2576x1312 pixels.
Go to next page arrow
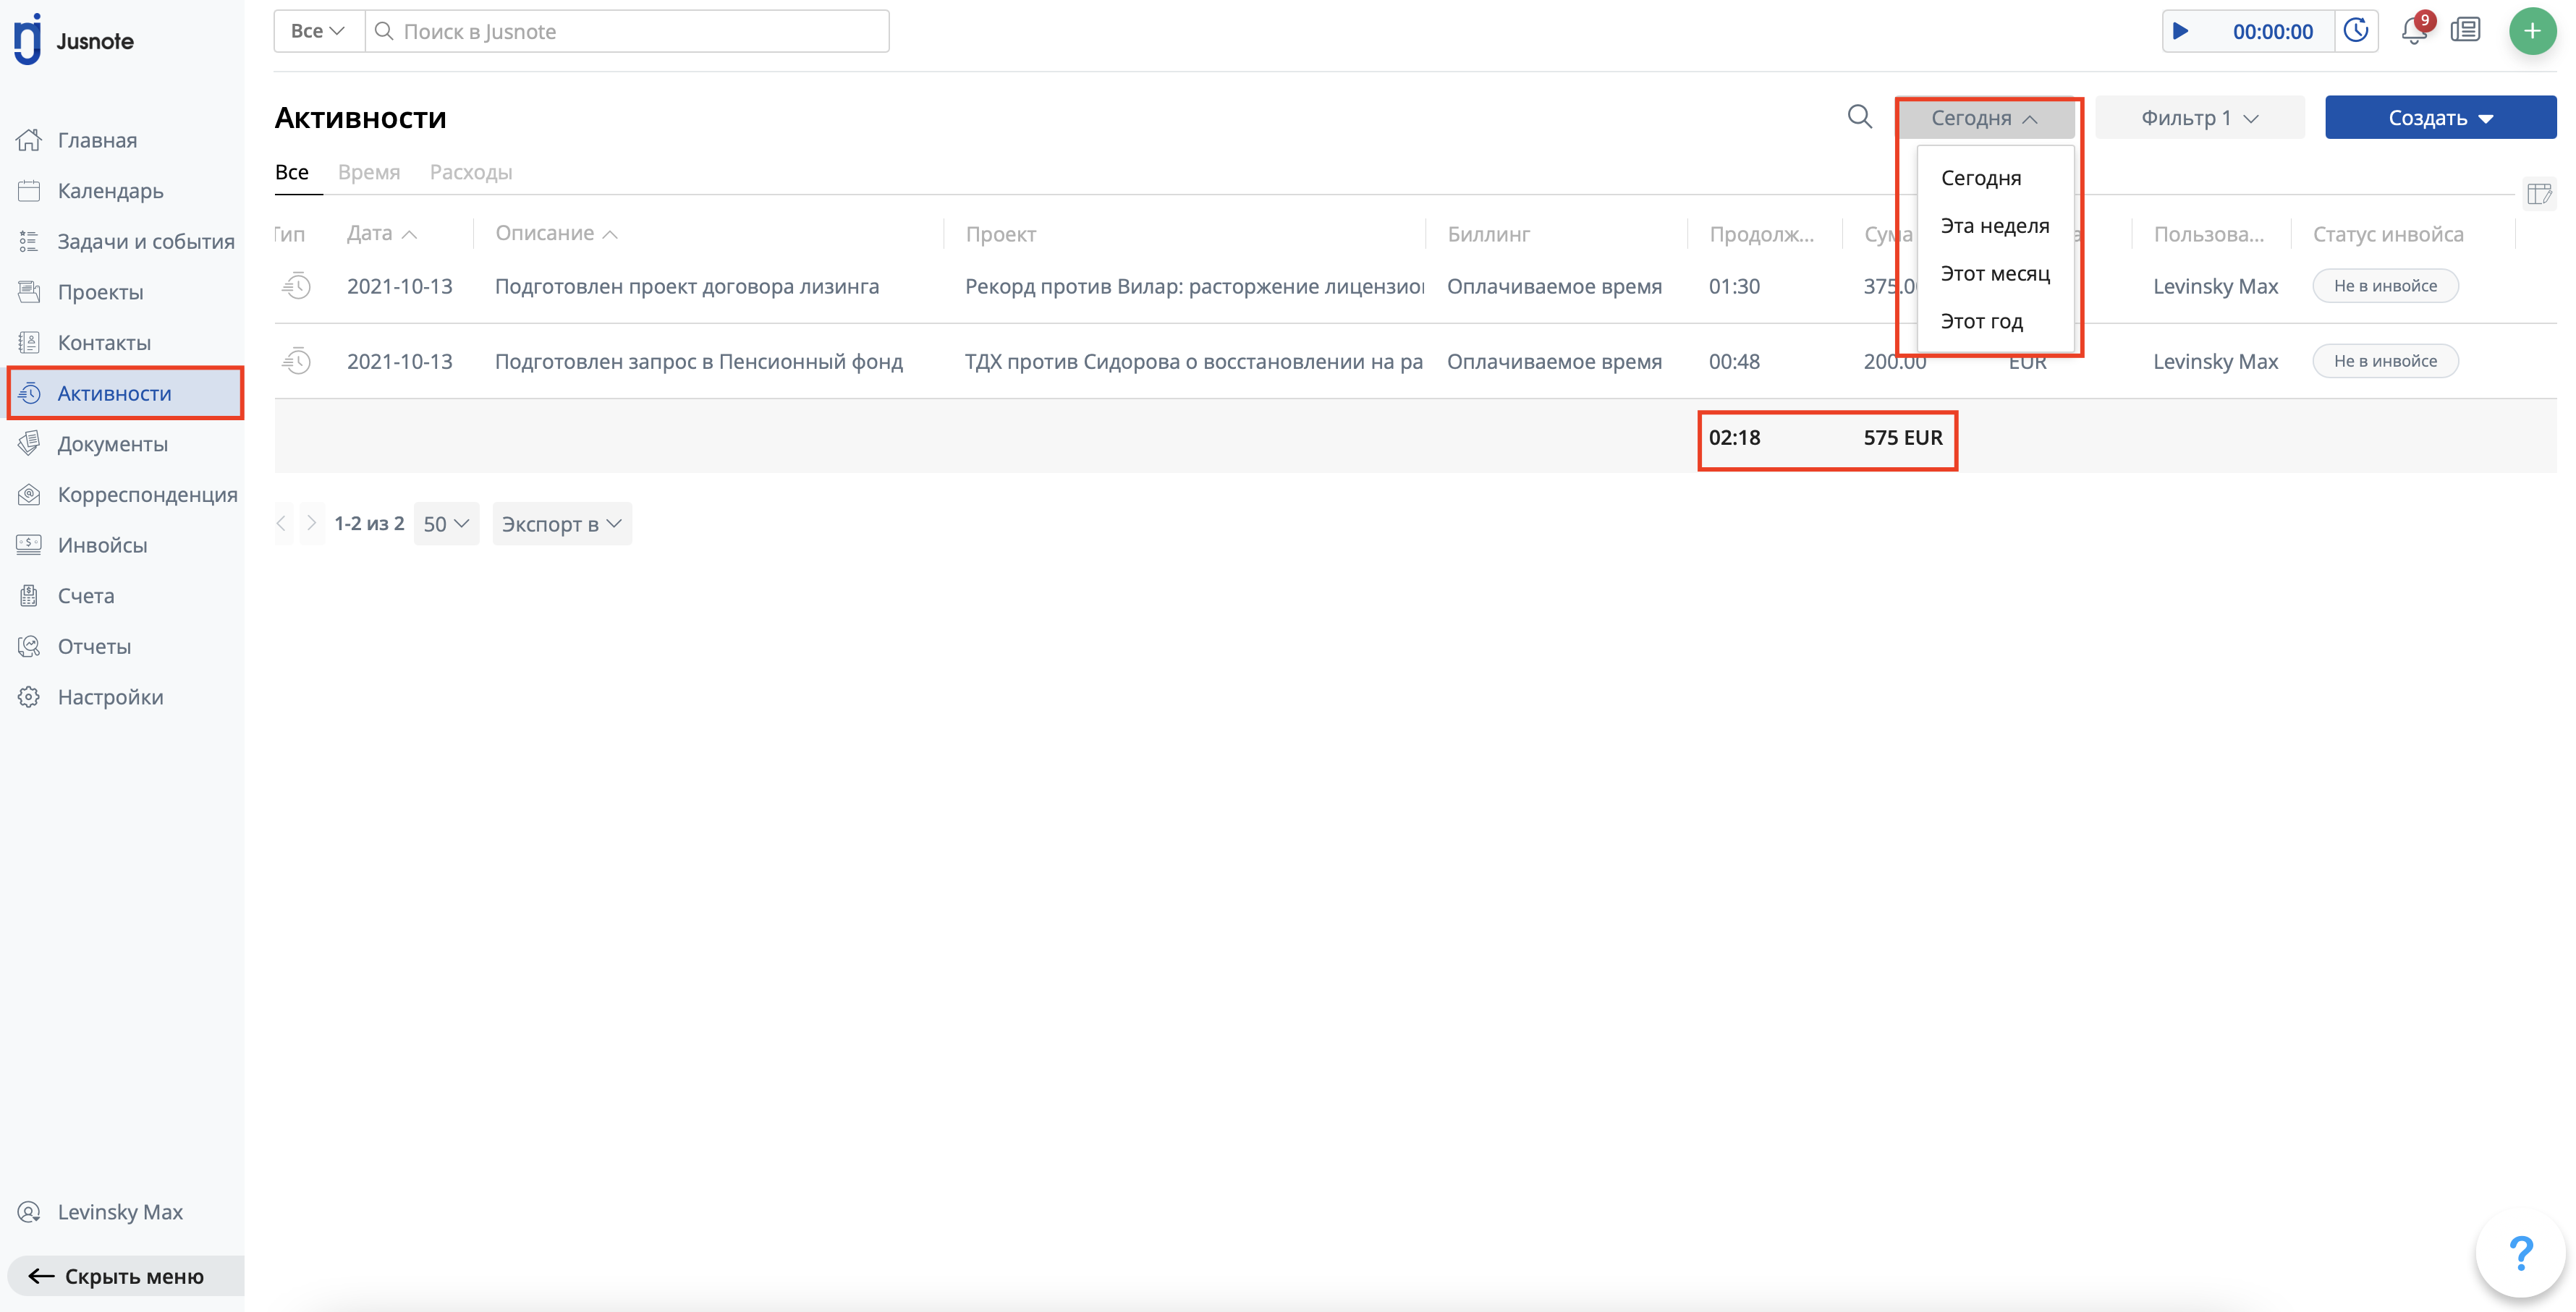tap(312, 524)
